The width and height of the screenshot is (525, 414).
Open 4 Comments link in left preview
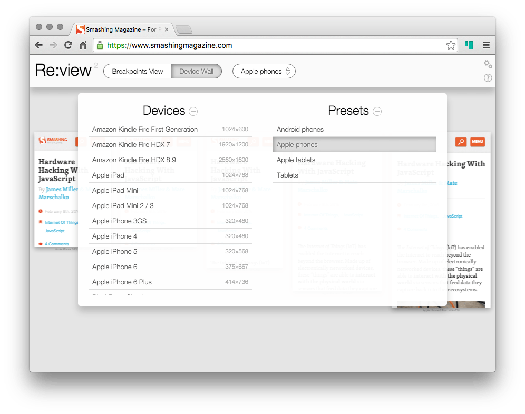57,244
